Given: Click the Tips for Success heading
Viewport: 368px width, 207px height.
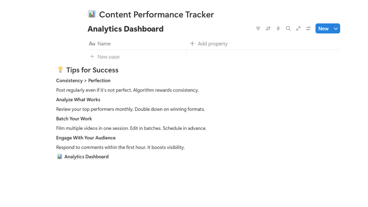Looking at the screenshot, I should (92, 70).
